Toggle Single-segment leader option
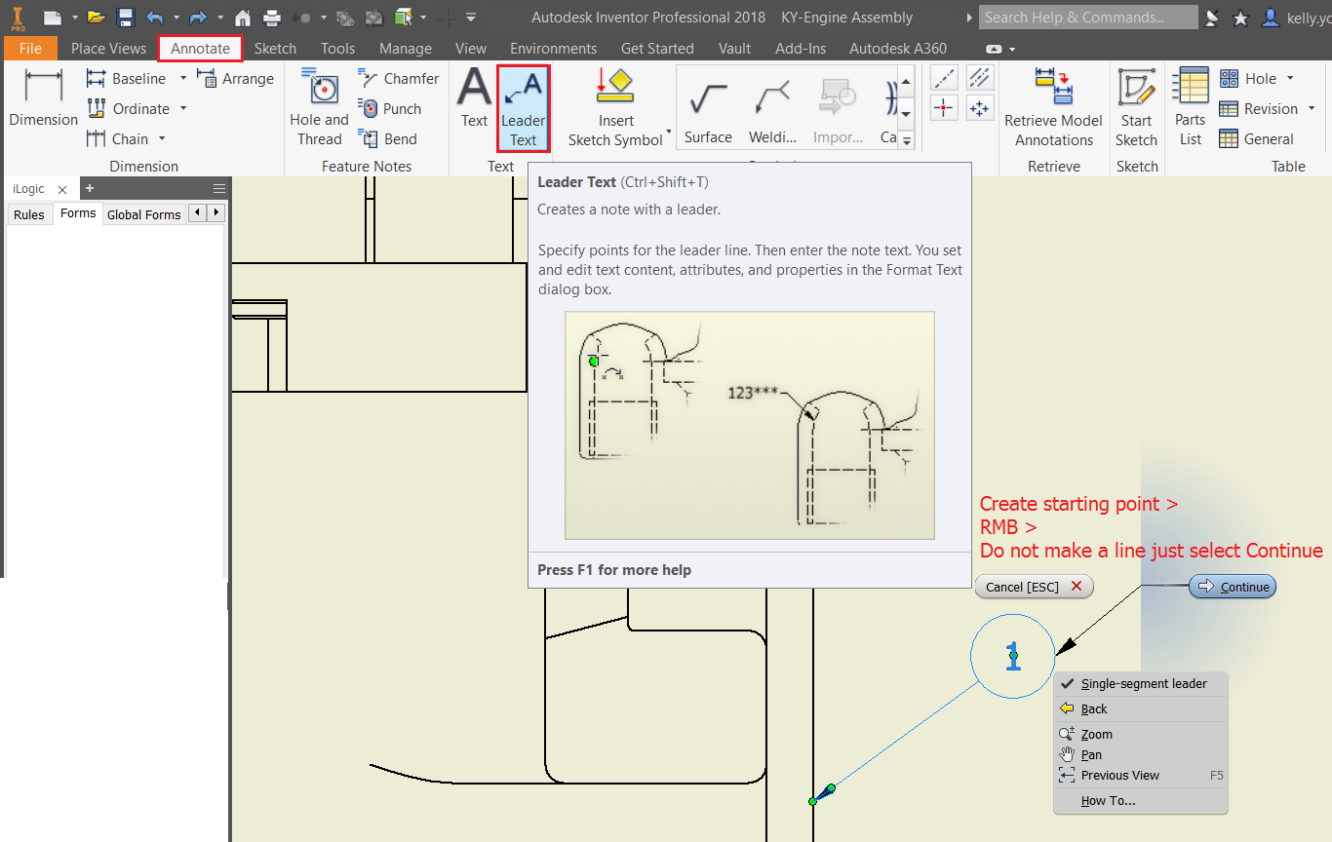Image resolution: width=1332 pixels, height=842 pixels. pyautogui.click(x=1141, y=684)
